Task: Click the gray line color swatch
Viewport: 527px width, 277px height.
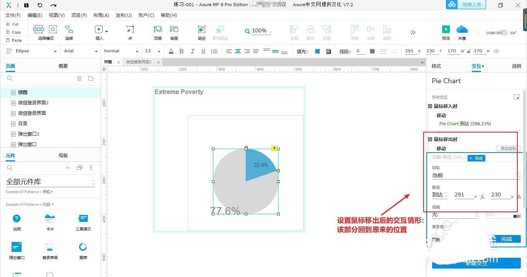Action: [x=372, y=51]
